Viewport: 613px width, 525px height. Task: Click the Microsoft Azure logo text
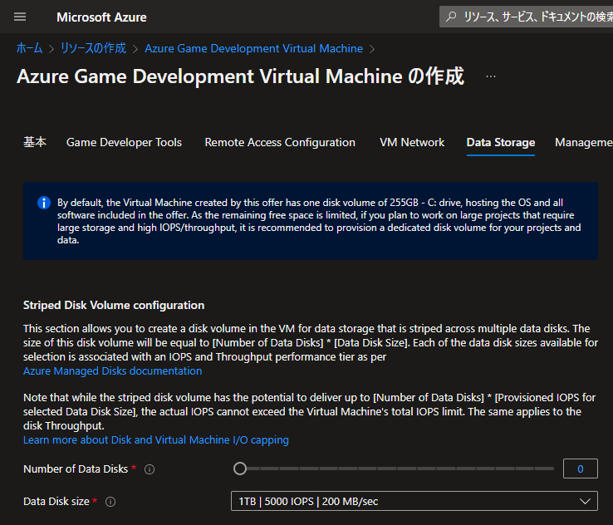tap(101, 17)
